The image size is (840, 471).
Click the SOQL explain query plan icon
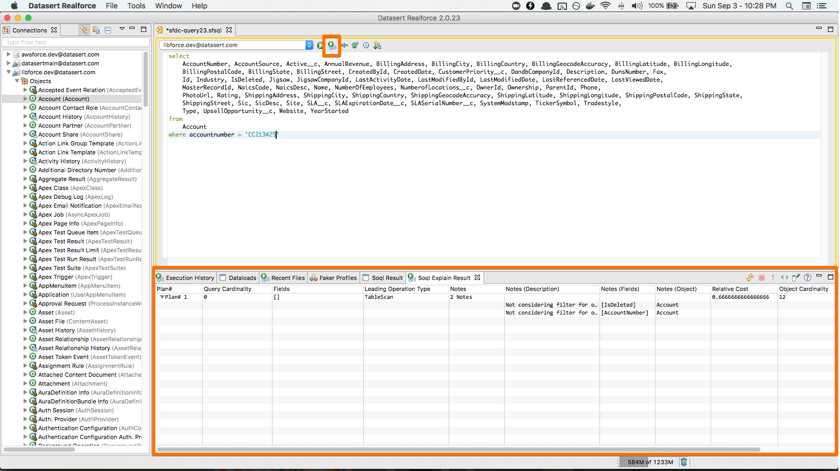[x=332, y=46]
